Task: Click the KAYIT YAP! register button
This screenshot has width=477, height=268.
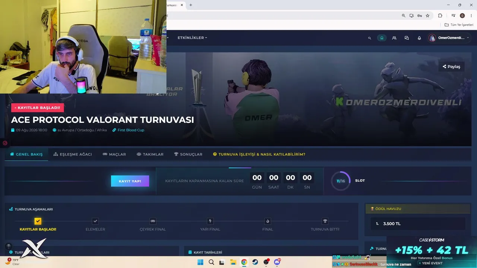Action: (130, 181)
